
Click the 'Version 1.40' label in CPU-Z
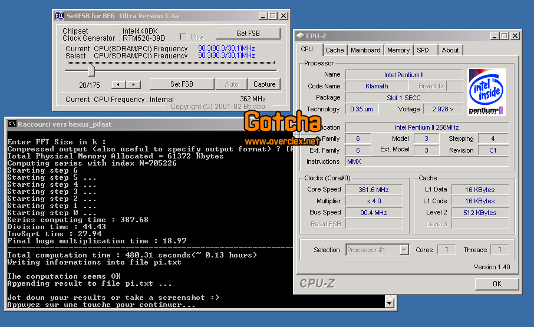point(492,267)
